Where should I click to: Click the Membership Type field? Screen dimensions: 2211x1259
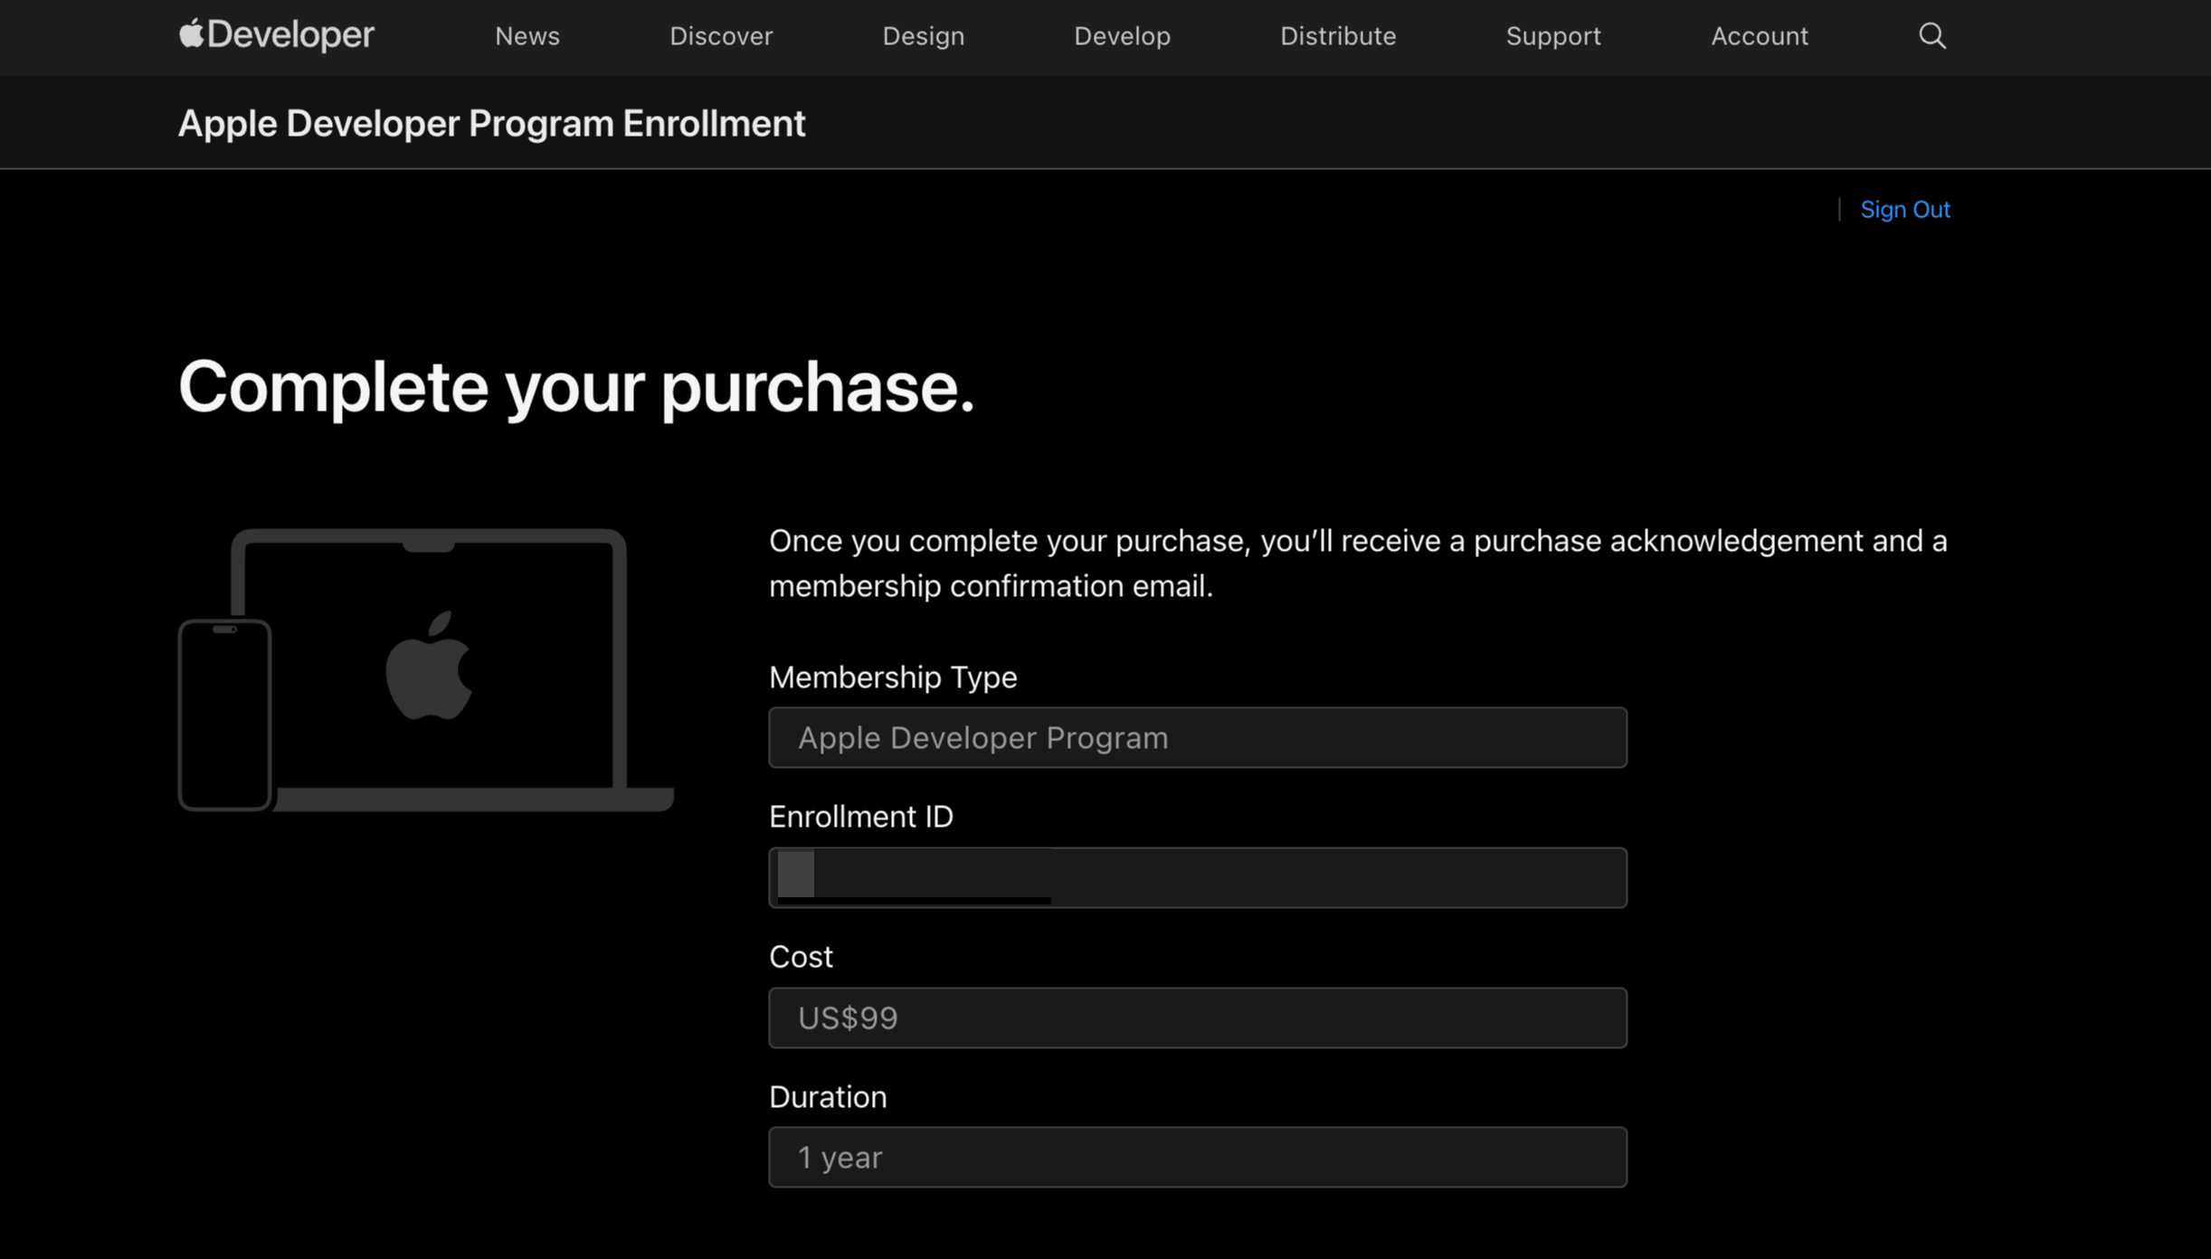coord(1197,738)
